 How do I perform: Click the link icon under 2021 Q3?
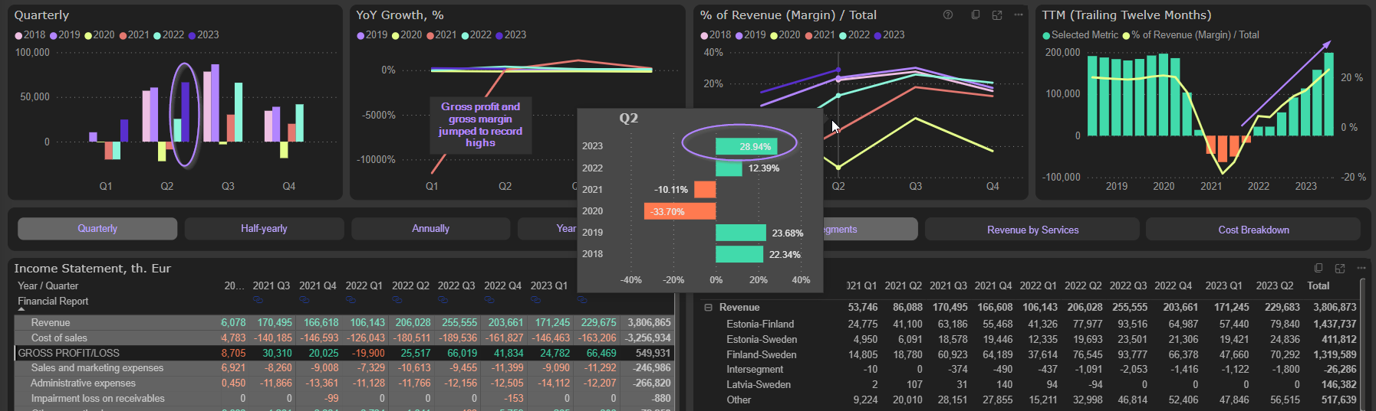pyautogui.click(x=258, y=300)
